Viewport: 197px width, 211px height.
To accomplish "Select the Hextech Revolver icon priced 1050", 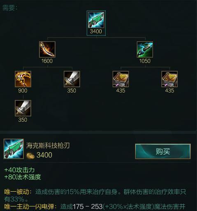I will (x=145, y=49).
